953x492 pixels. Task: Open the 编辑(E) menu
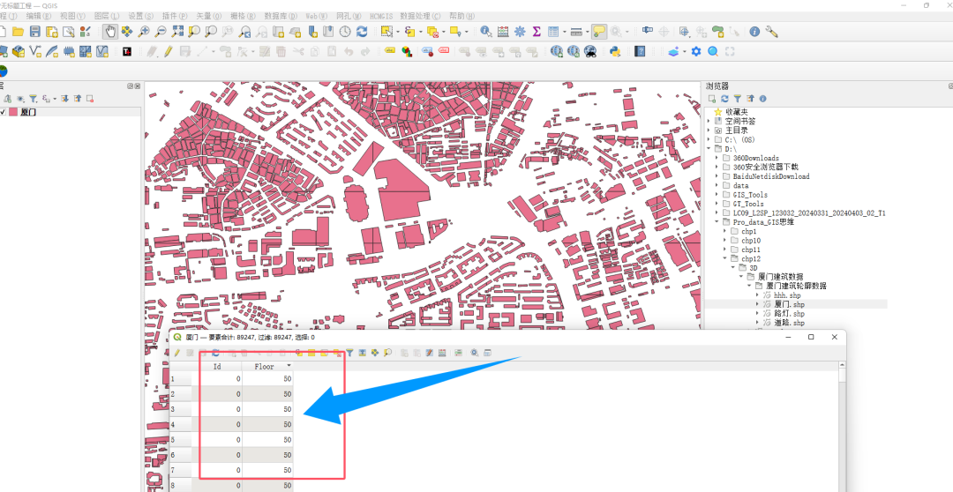[x=38, y=16]
